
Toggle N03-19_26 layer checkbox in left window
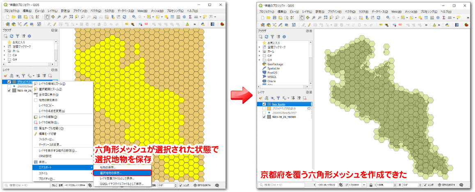[x=9, y=90]
